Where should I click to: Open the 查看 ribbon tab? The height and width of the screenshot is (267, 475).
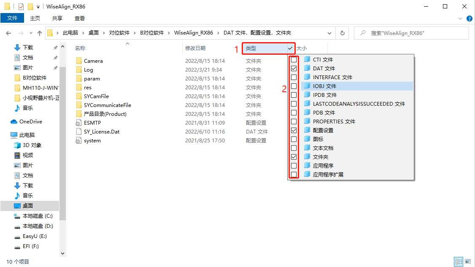pos(80,19)
